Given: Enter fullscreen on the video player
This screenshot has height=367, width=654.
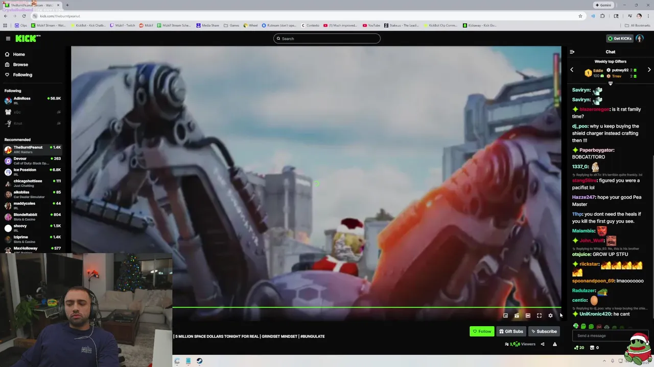Looking at the screenshot, I should click(539, 316).
